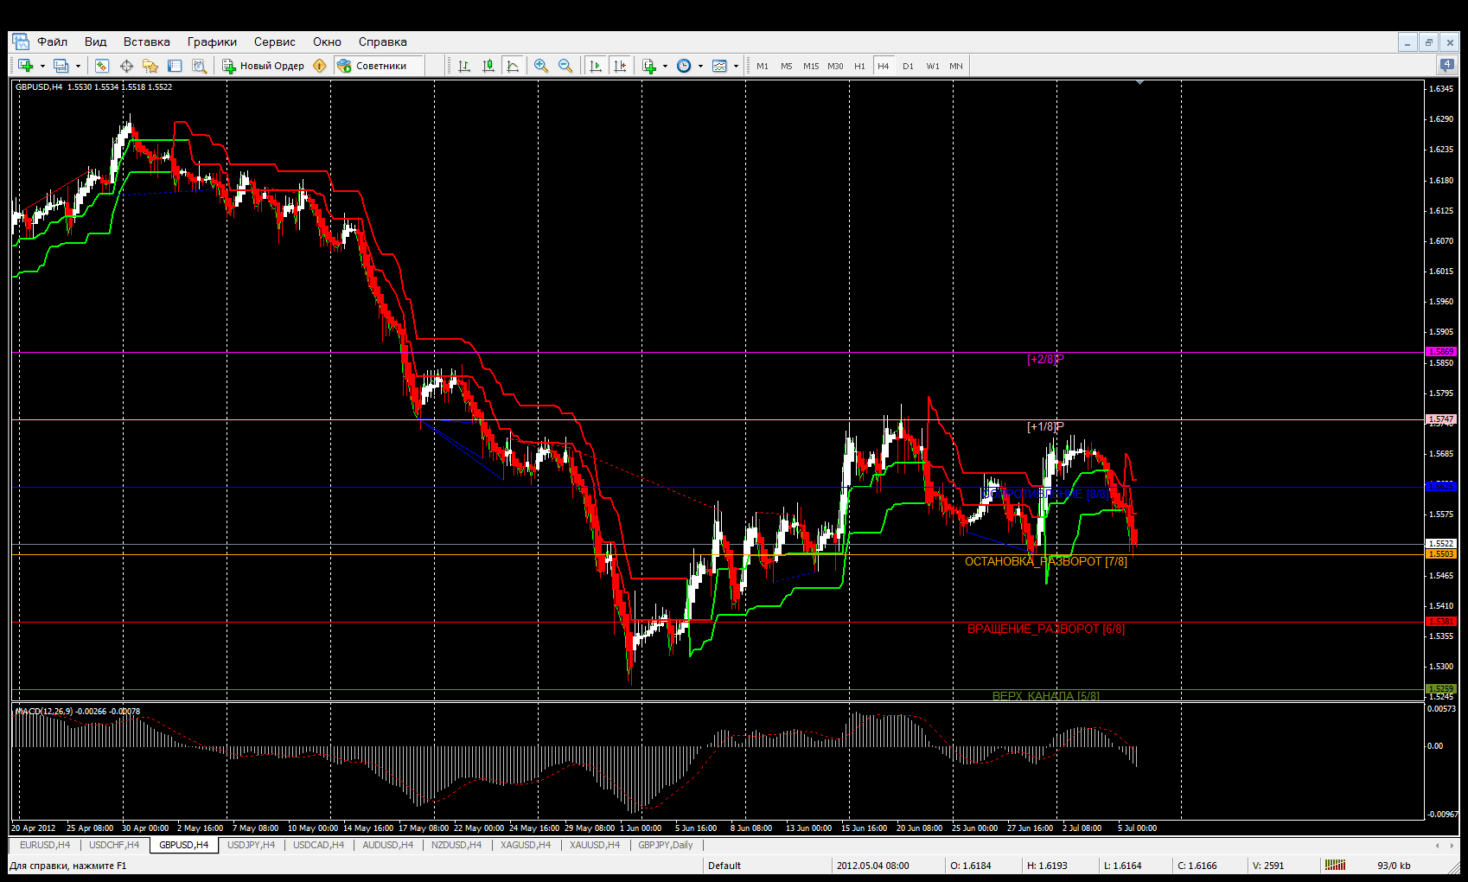Toggle chart auto scroll
The image size is (1468, 882).
tap(596, 66)
